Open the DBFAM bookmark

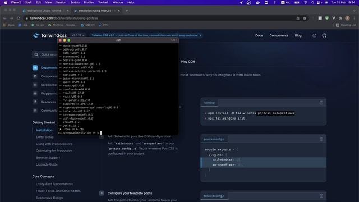88,25
